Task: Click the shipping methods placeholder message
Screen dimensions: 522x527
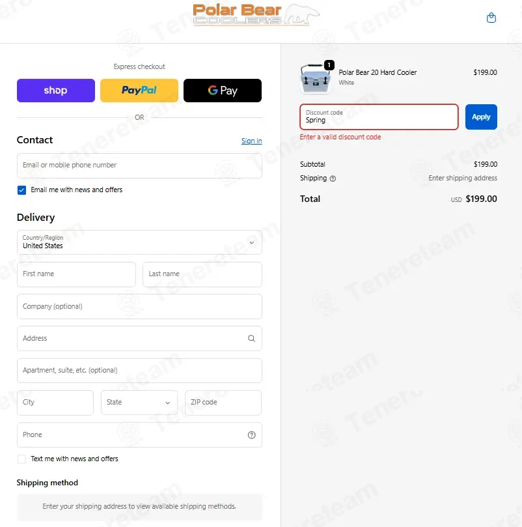Action: [139, 507]
